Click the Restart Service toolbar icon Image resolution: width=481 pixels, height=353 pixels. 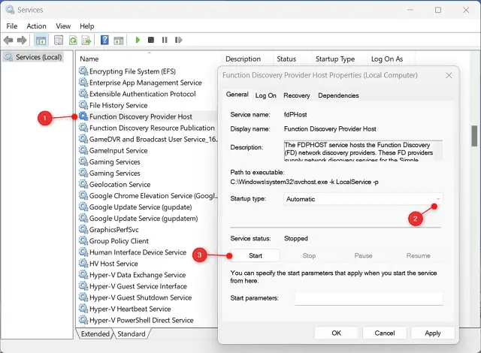click(x=178, y=40)
